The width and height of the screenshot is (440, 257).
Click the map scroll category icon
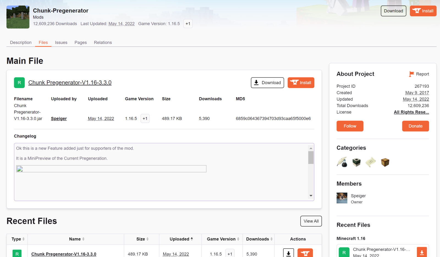coord(371,162)
